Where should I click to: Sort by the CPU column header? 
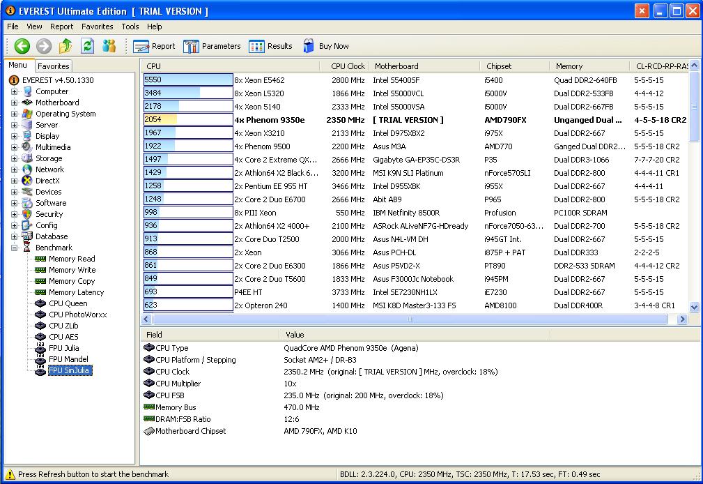coord(231,66)
